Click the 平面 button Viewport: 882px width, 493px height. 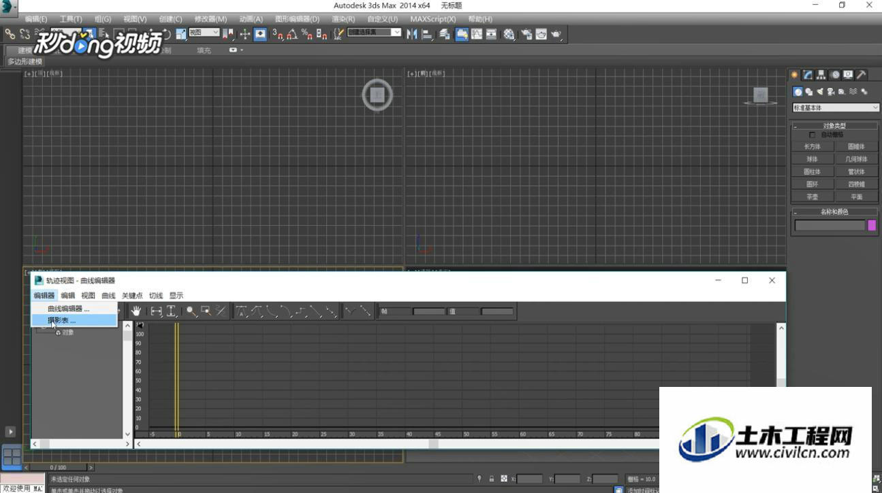point(856,197)
